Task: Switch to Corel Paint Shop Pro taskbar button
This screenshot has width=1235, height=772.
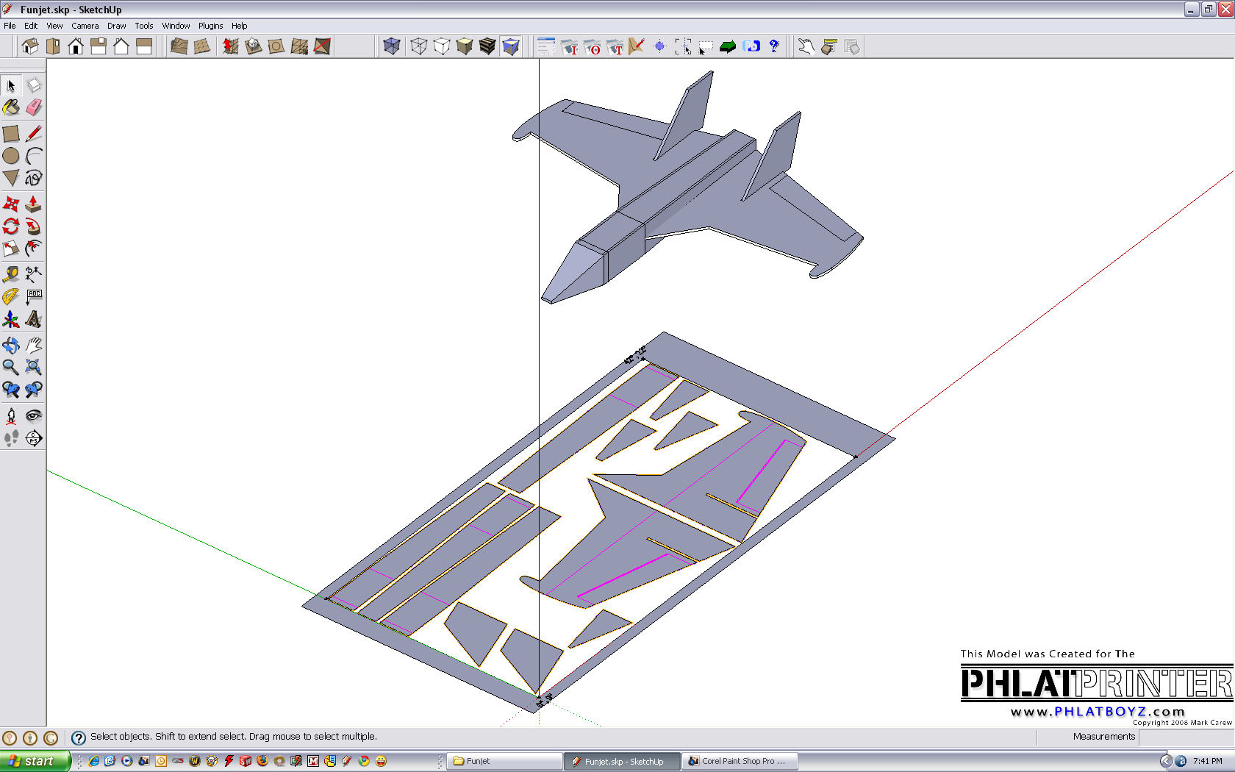Action: point(740,761)
